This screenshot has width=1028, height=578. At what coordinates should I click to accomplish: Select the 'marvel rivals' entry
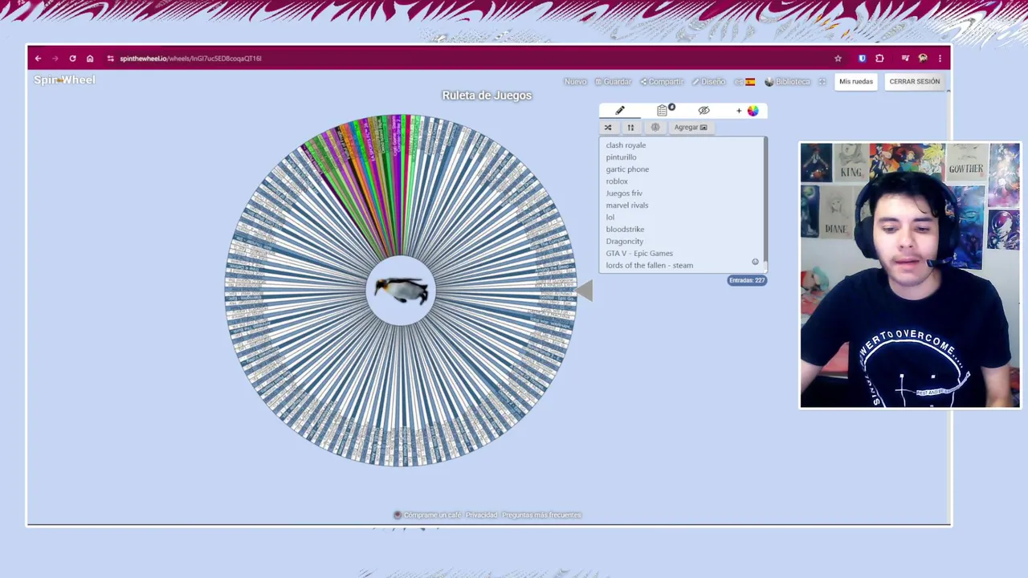point(627,206)
